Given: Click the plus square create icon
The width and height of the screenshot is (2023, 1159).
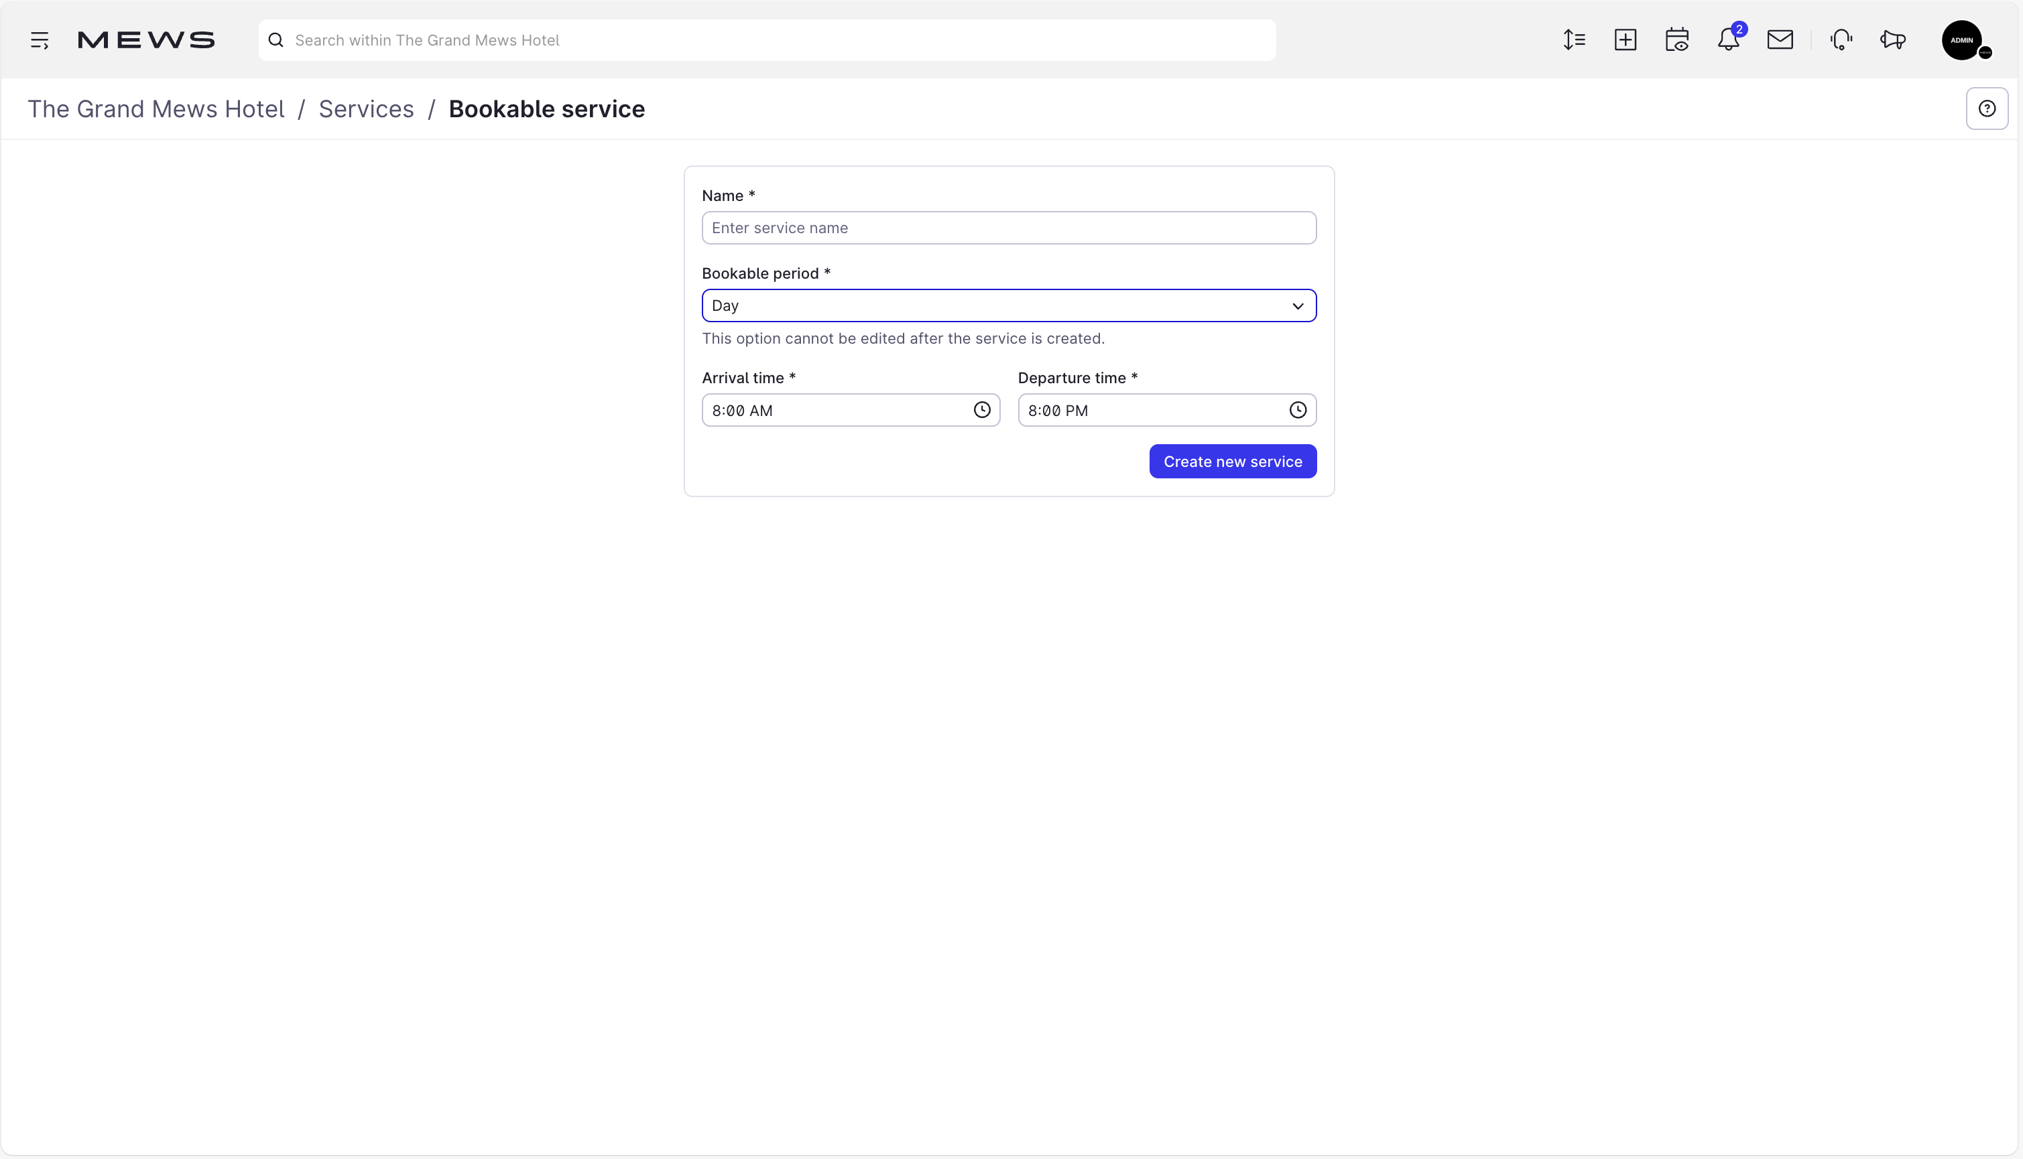Looking at the screenshot, I should (x=1626, y=40).
